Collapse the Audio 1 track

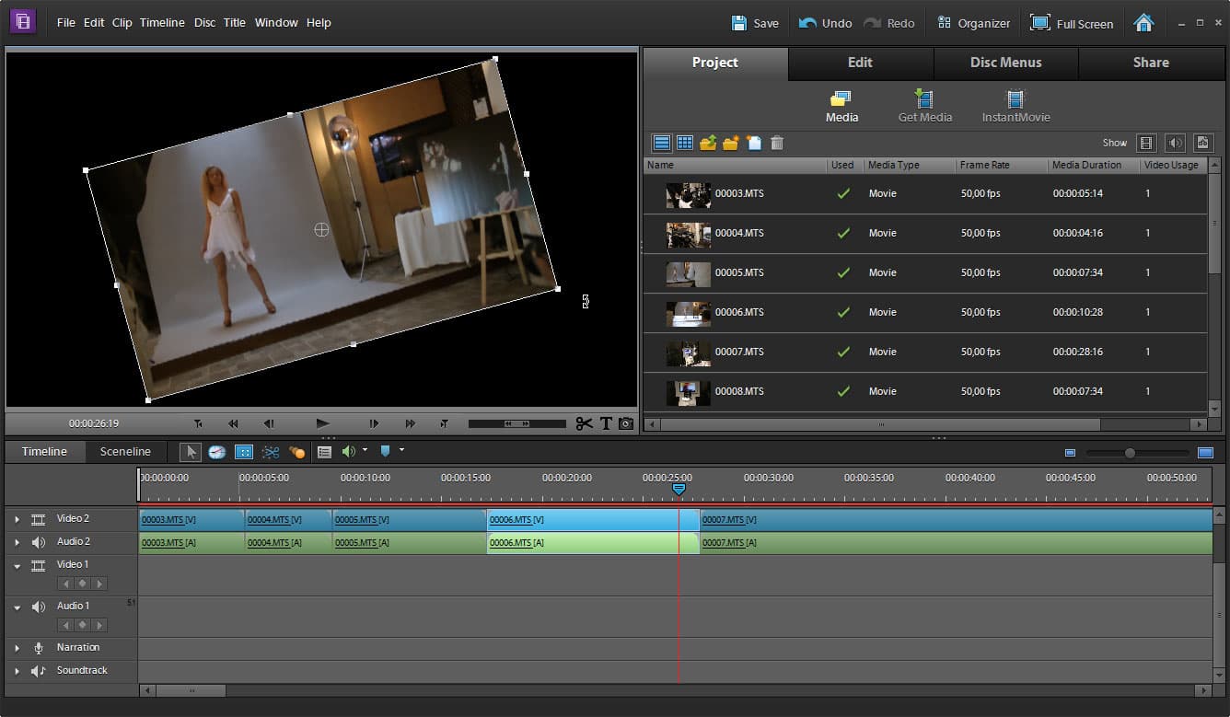17,607
